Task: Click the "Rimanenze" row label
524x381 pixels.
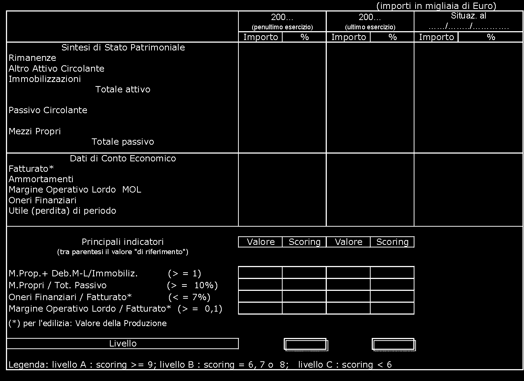Action: tap(32, 58)
